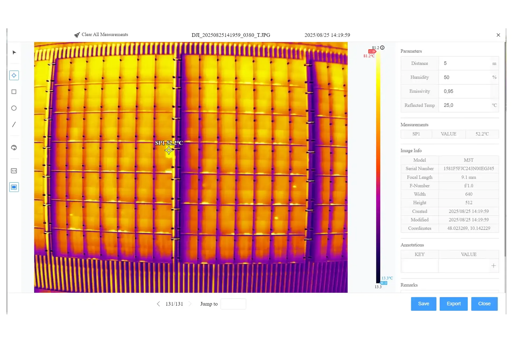The width and height of the screenshot is (516, 344).
Task: Select the rectangle measurement tool
Action: coord(14,92)
